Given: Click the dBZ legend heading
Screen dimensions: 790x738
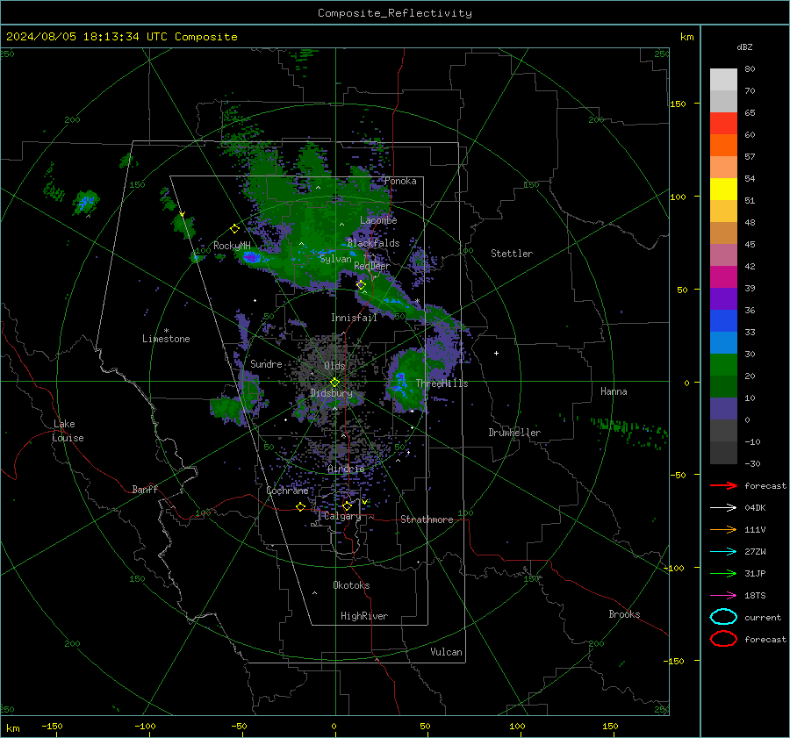Looking at the screenshot, I should pos(744,47).
